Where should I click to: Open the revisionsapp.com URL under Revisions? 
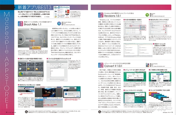[x=158, y=16]
